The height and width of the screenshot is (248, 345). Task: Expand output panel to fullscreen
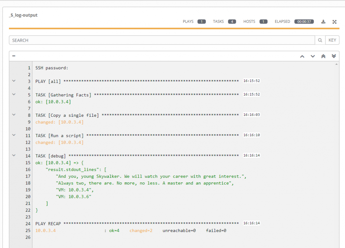click(x=335, y=22)
